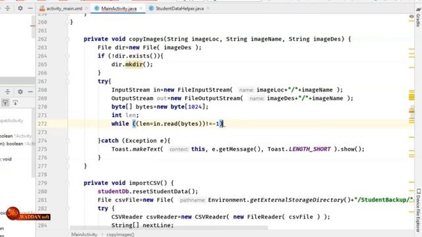Collapse the if block at line 264
Screen dimensions: 422x237
[x=67, y=56]
